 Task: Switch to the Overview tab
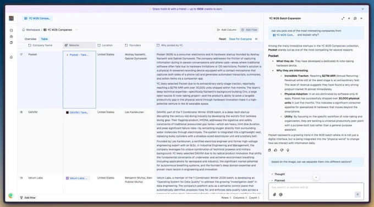click(31, 39)
